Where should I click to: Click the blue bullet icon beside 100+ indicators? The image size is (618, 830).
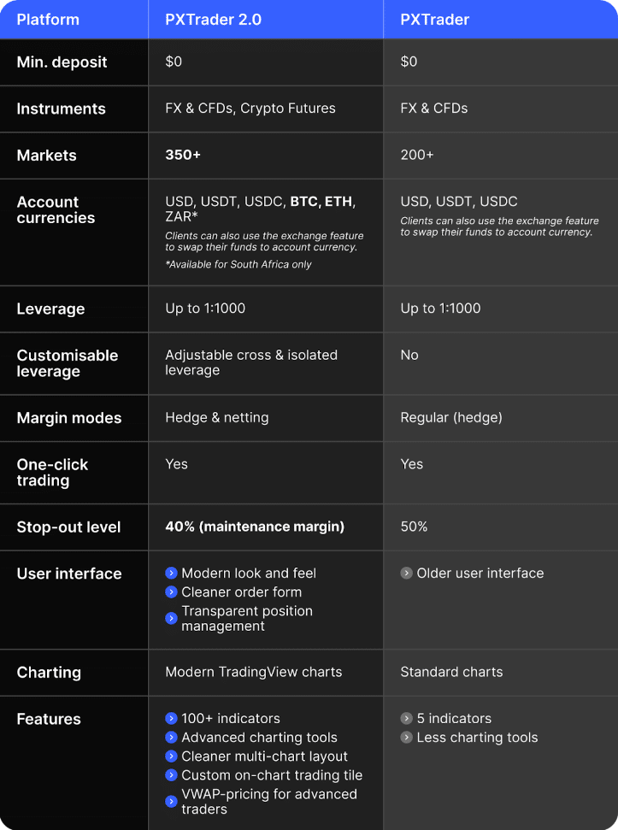pos(172,719)
